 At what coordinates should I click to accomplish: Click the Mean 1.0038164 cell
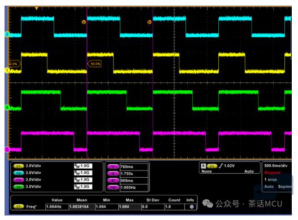pyautogui.click(x=82, y=206)
